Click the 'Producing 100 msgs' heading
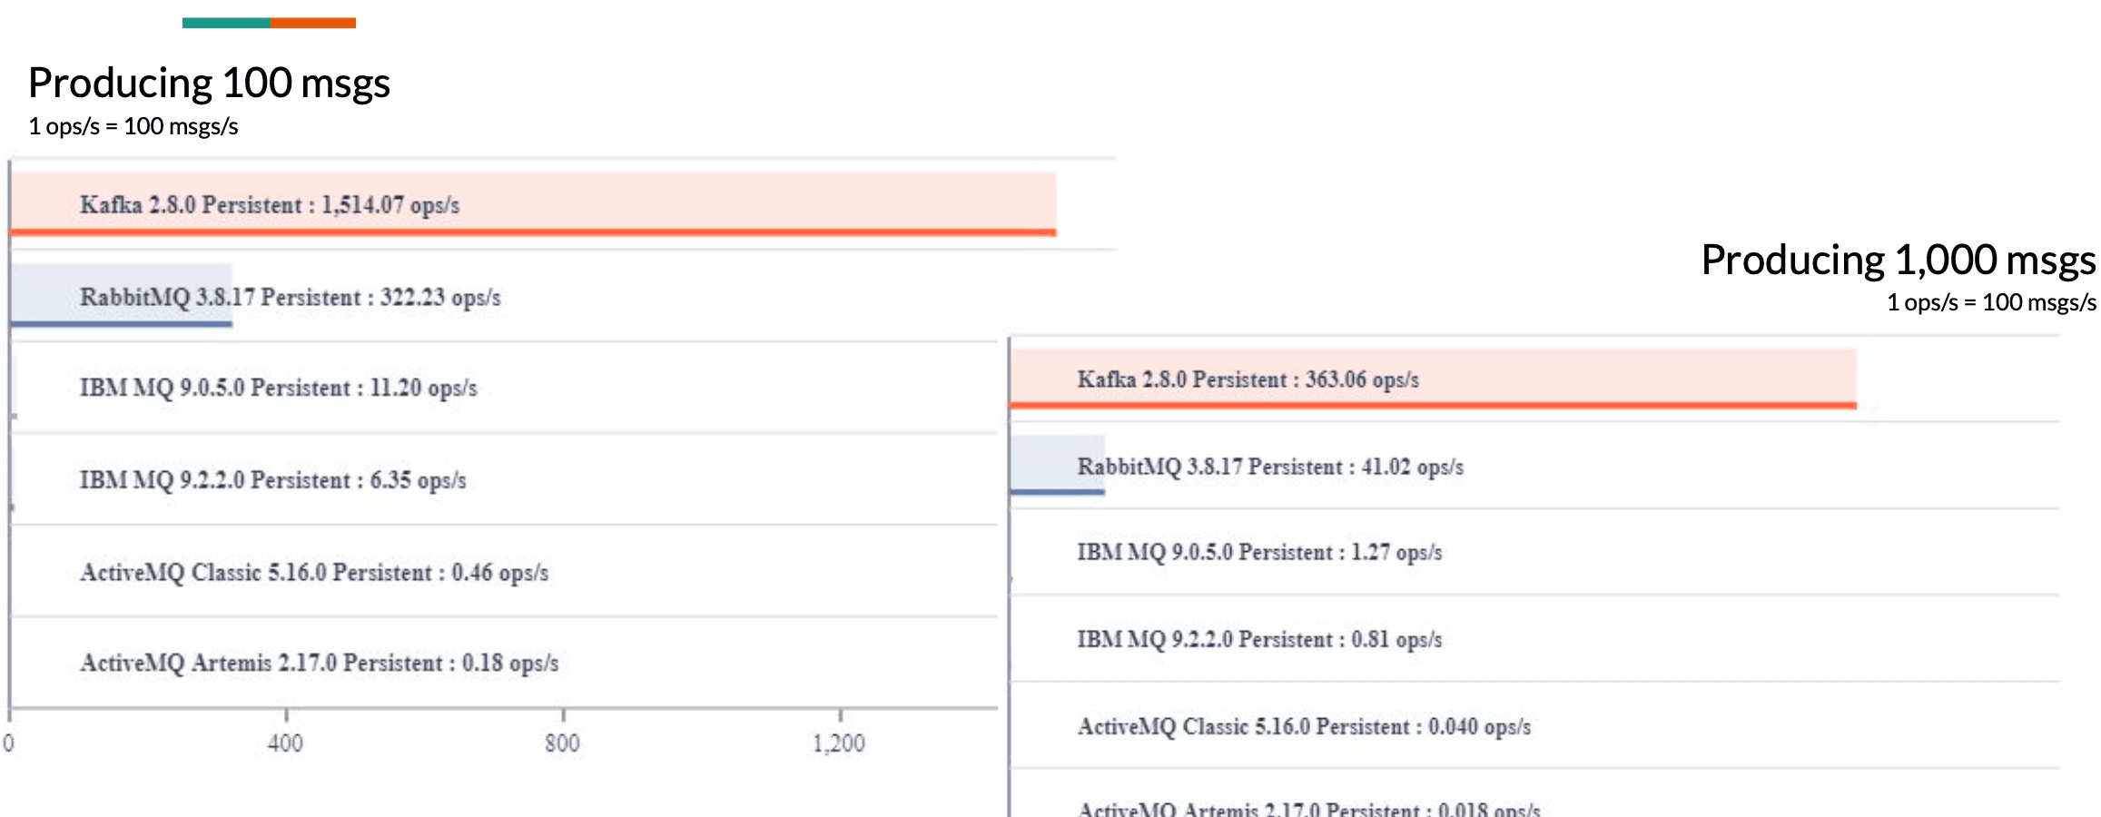The height and width of the screenshot is (817, 2101). point(209,83)
